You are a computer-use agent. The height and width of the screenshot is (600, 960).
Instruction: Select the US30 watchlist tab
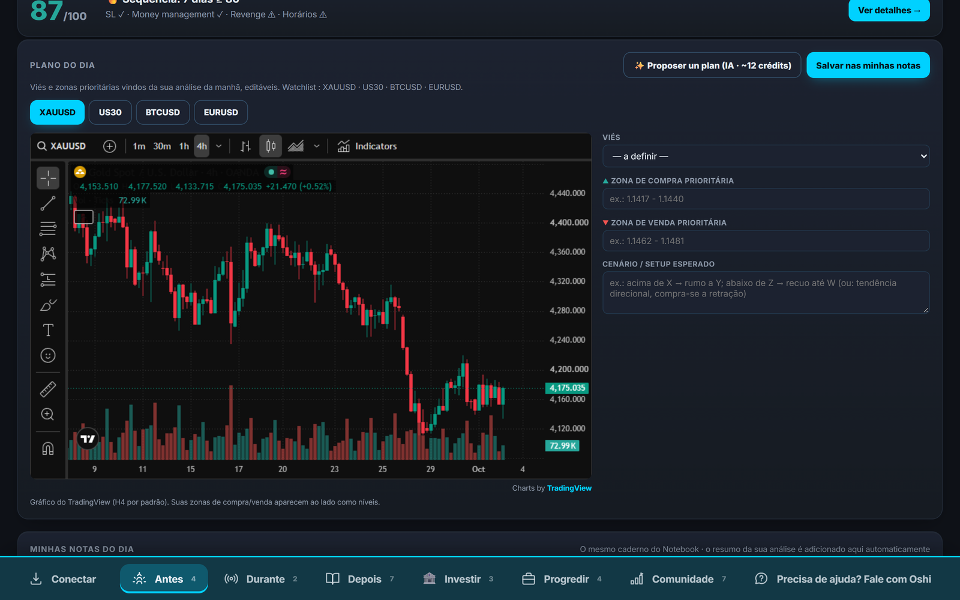(x=110, y=112)
